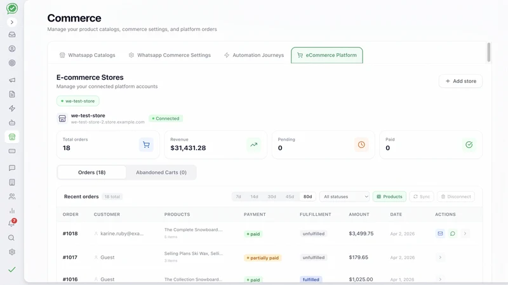Expand order #1018 with its chevron
This screenshot has height=285, width=508.
tap(465, 233)
